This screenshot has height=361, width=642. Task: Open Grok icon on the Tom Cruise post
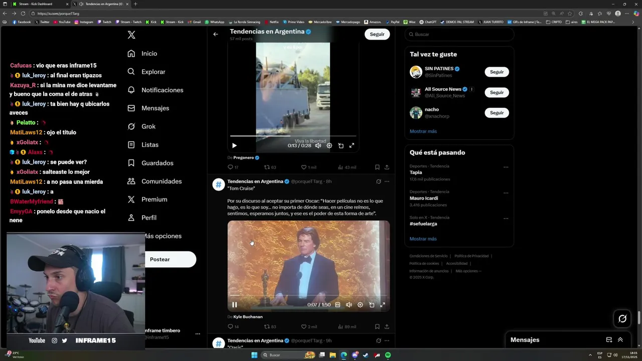click(379, 182)
